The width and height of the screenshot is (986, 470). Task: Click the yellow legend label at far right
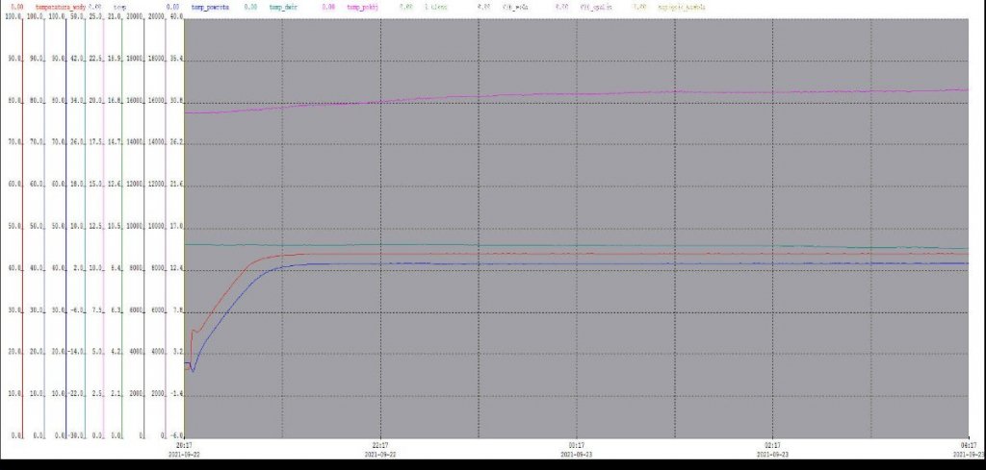681,7
